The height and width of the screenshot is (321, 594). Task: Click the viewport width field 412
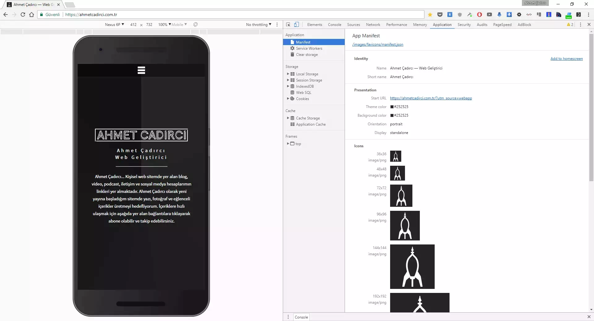(x=133, y=25)
